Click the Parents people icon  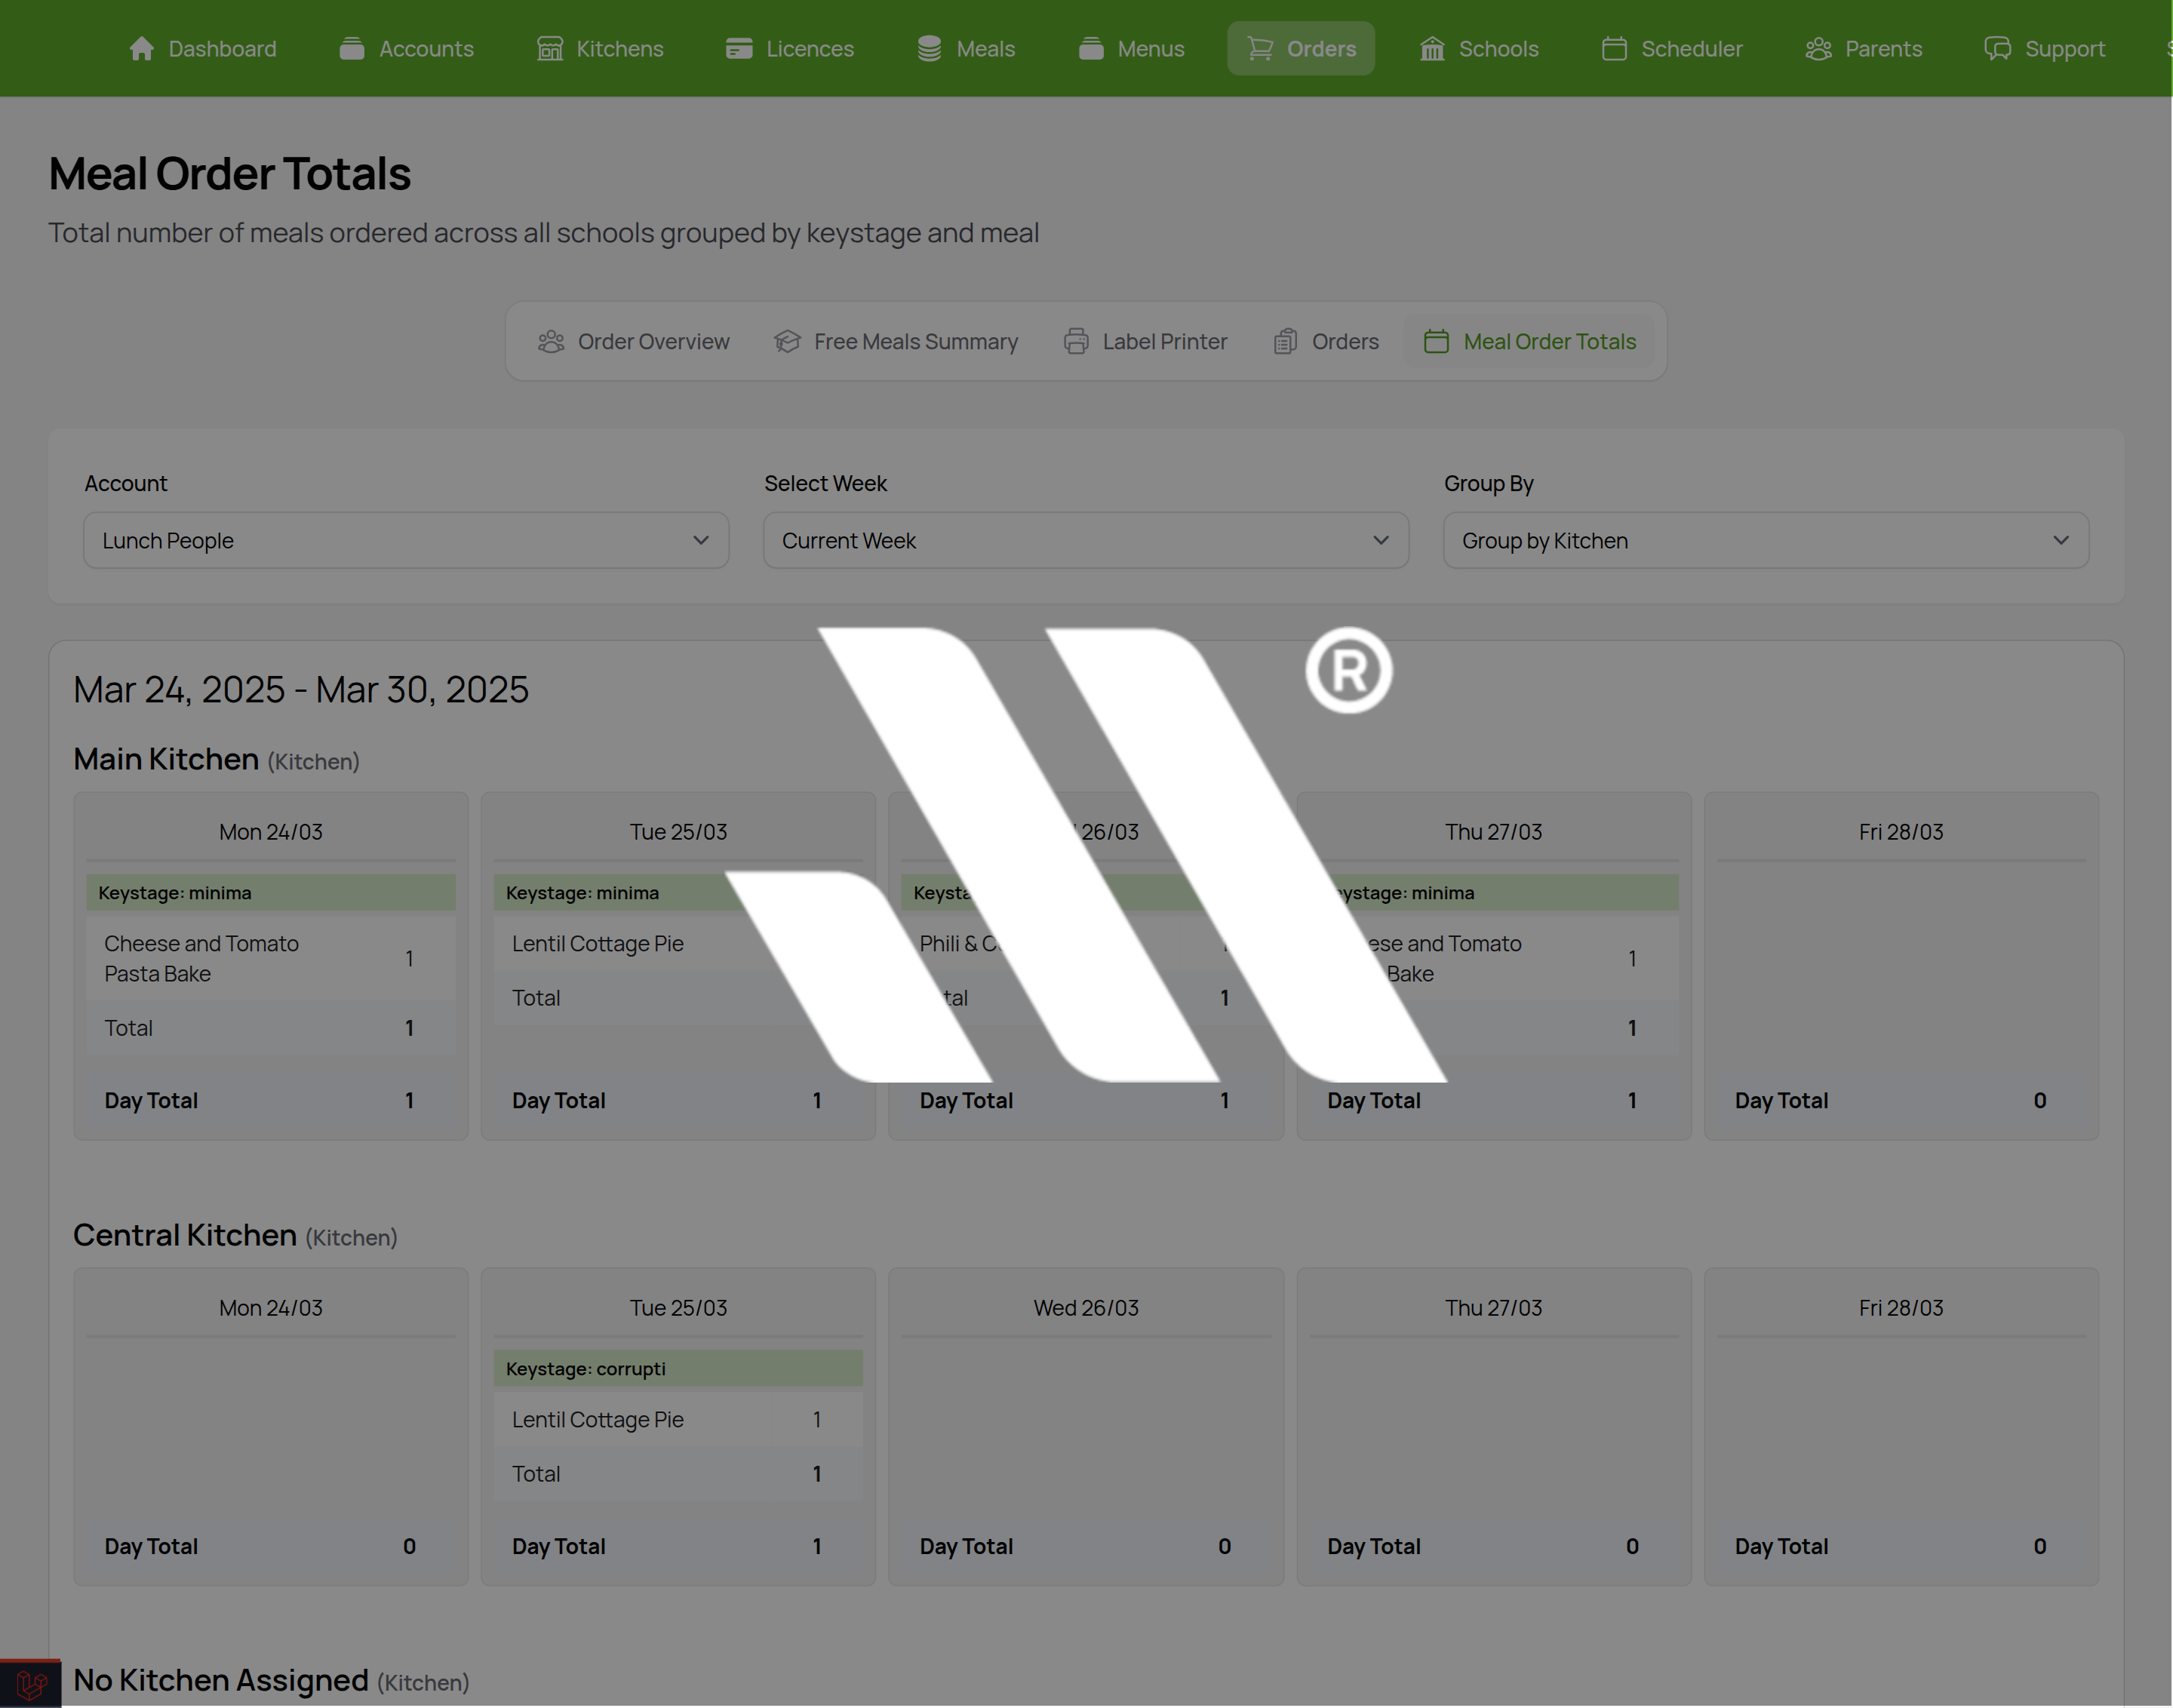1818,49
